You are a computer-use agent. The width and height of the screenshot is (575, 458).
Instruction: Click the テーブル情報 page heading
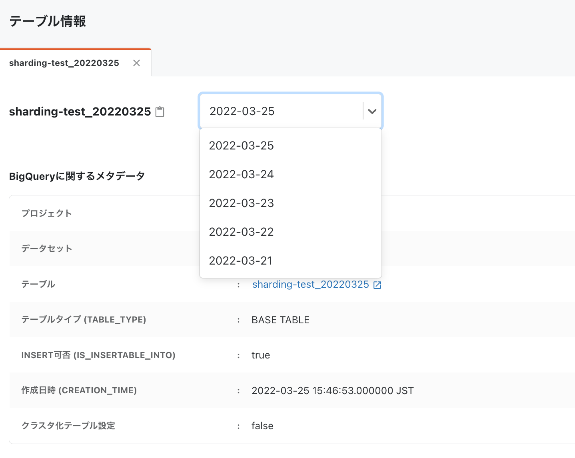[x=48, y=21]
